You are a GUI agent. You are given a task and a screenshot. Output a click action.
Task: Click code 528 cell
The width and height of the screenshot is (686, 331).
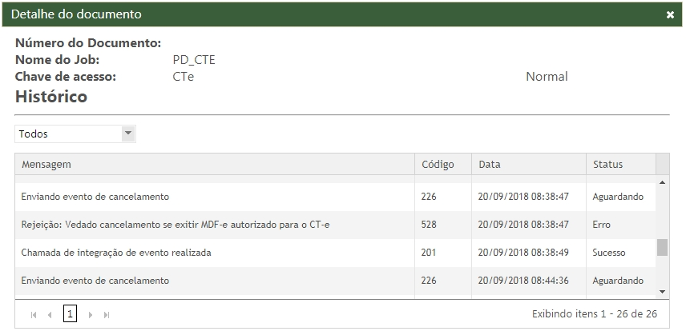[430, 225]
